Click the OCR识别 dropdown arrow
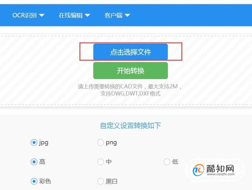Screen dimensions: 252x190 [42, 15]
